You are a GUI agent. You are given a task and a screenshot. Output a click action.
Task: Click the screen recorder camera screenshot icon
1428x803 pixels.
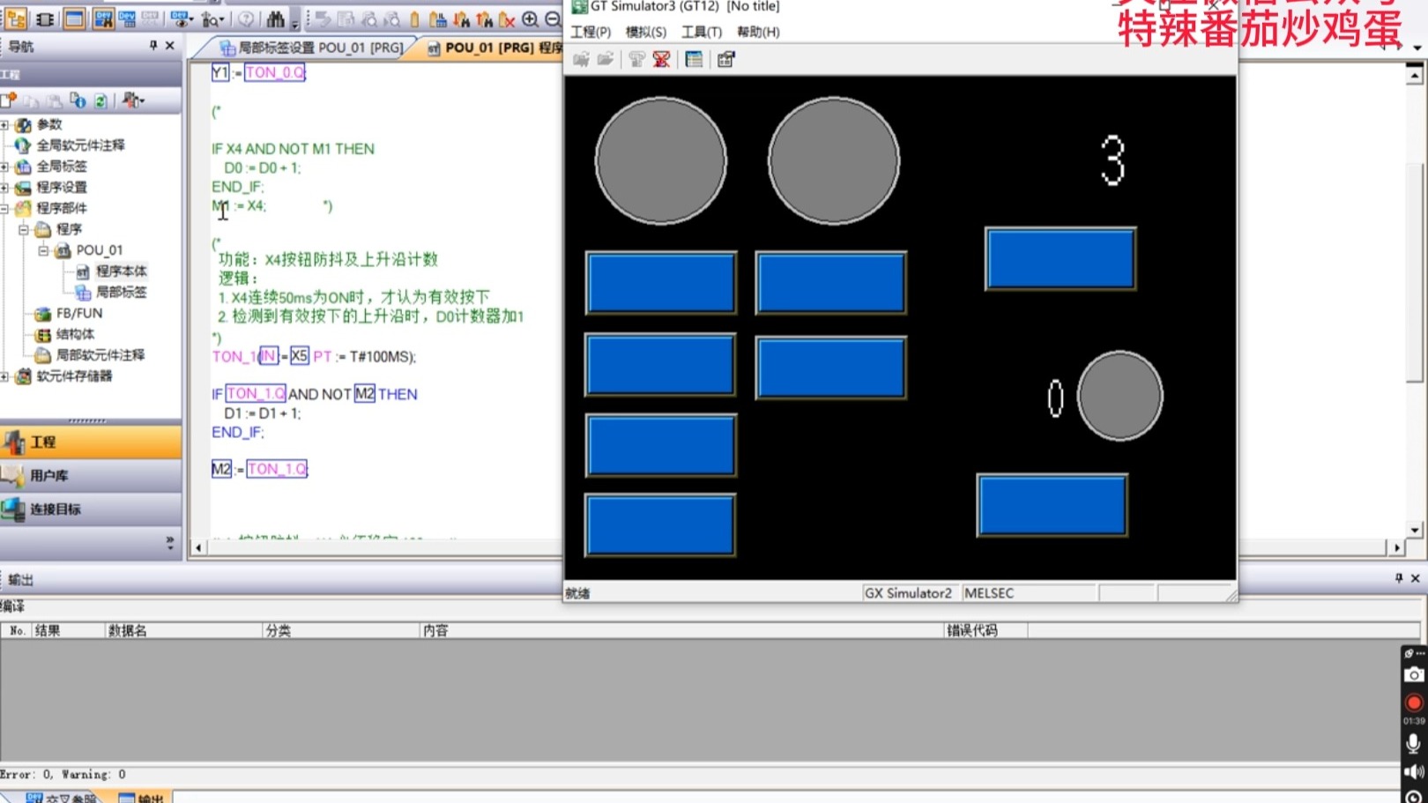(x=1414, y=675)
